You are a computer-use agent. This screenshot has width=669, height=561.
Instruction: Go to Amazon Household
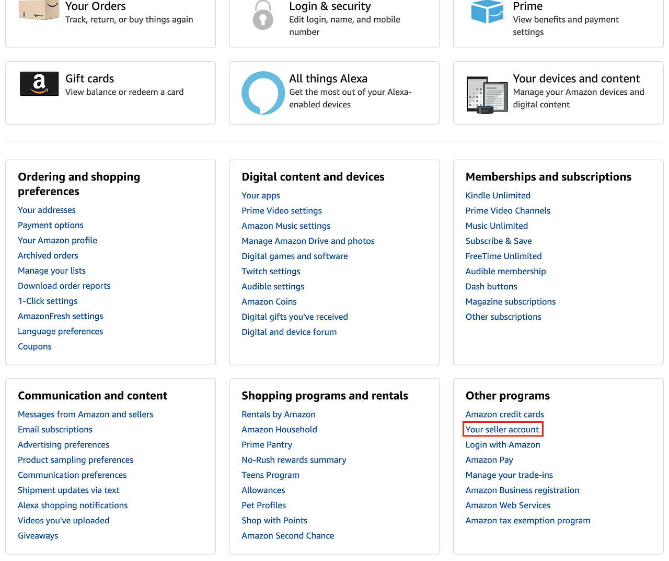click(x=279, y=429)
